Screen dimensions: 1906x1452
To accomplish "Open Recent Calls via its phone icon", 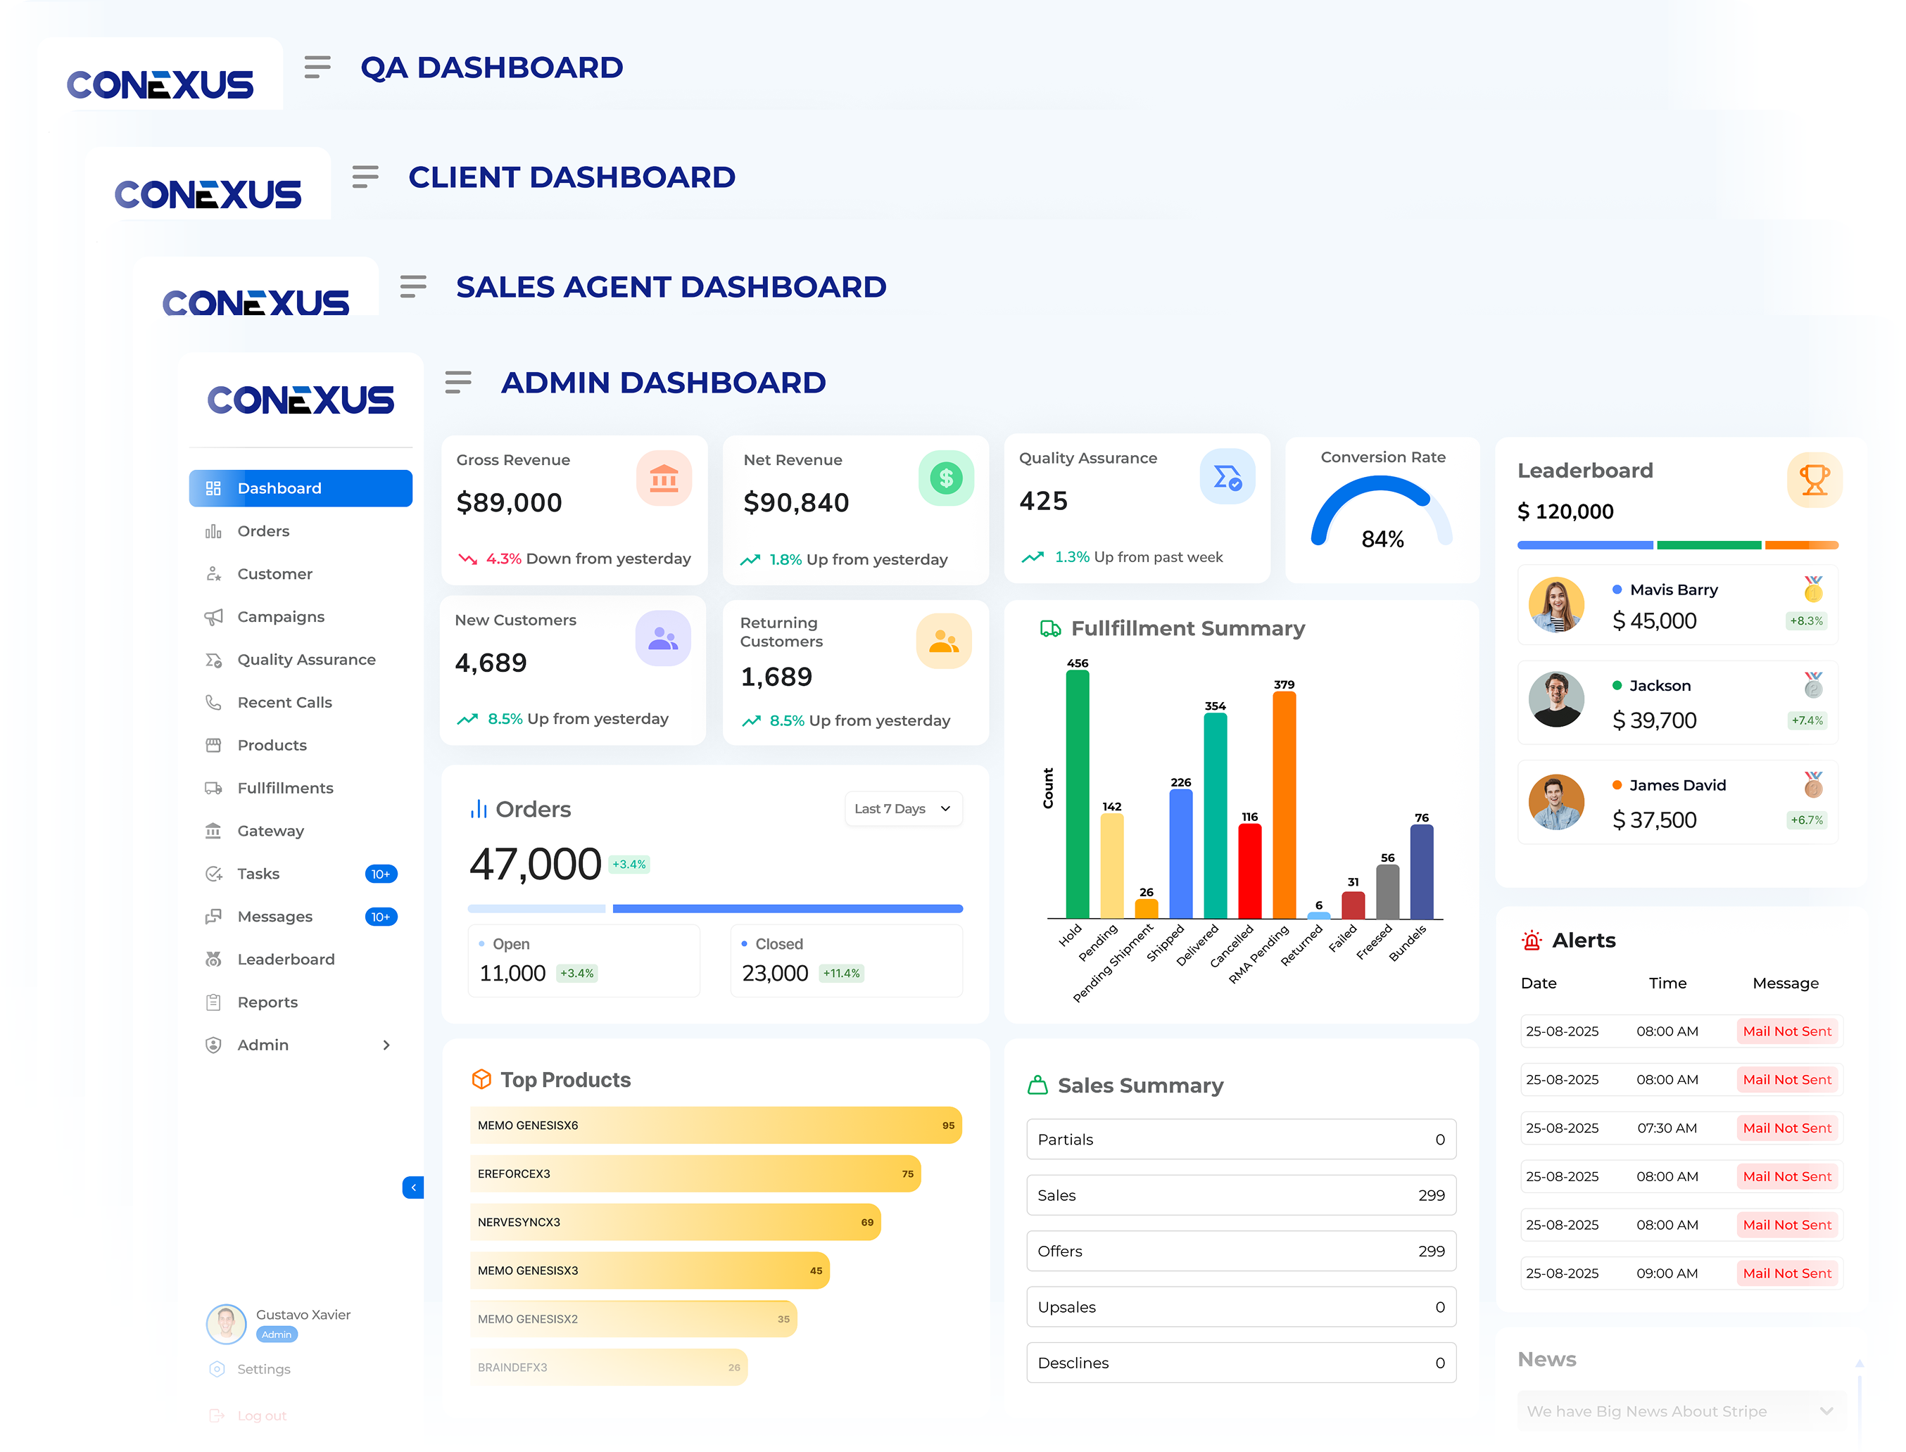I will click(x=213, y=702).
